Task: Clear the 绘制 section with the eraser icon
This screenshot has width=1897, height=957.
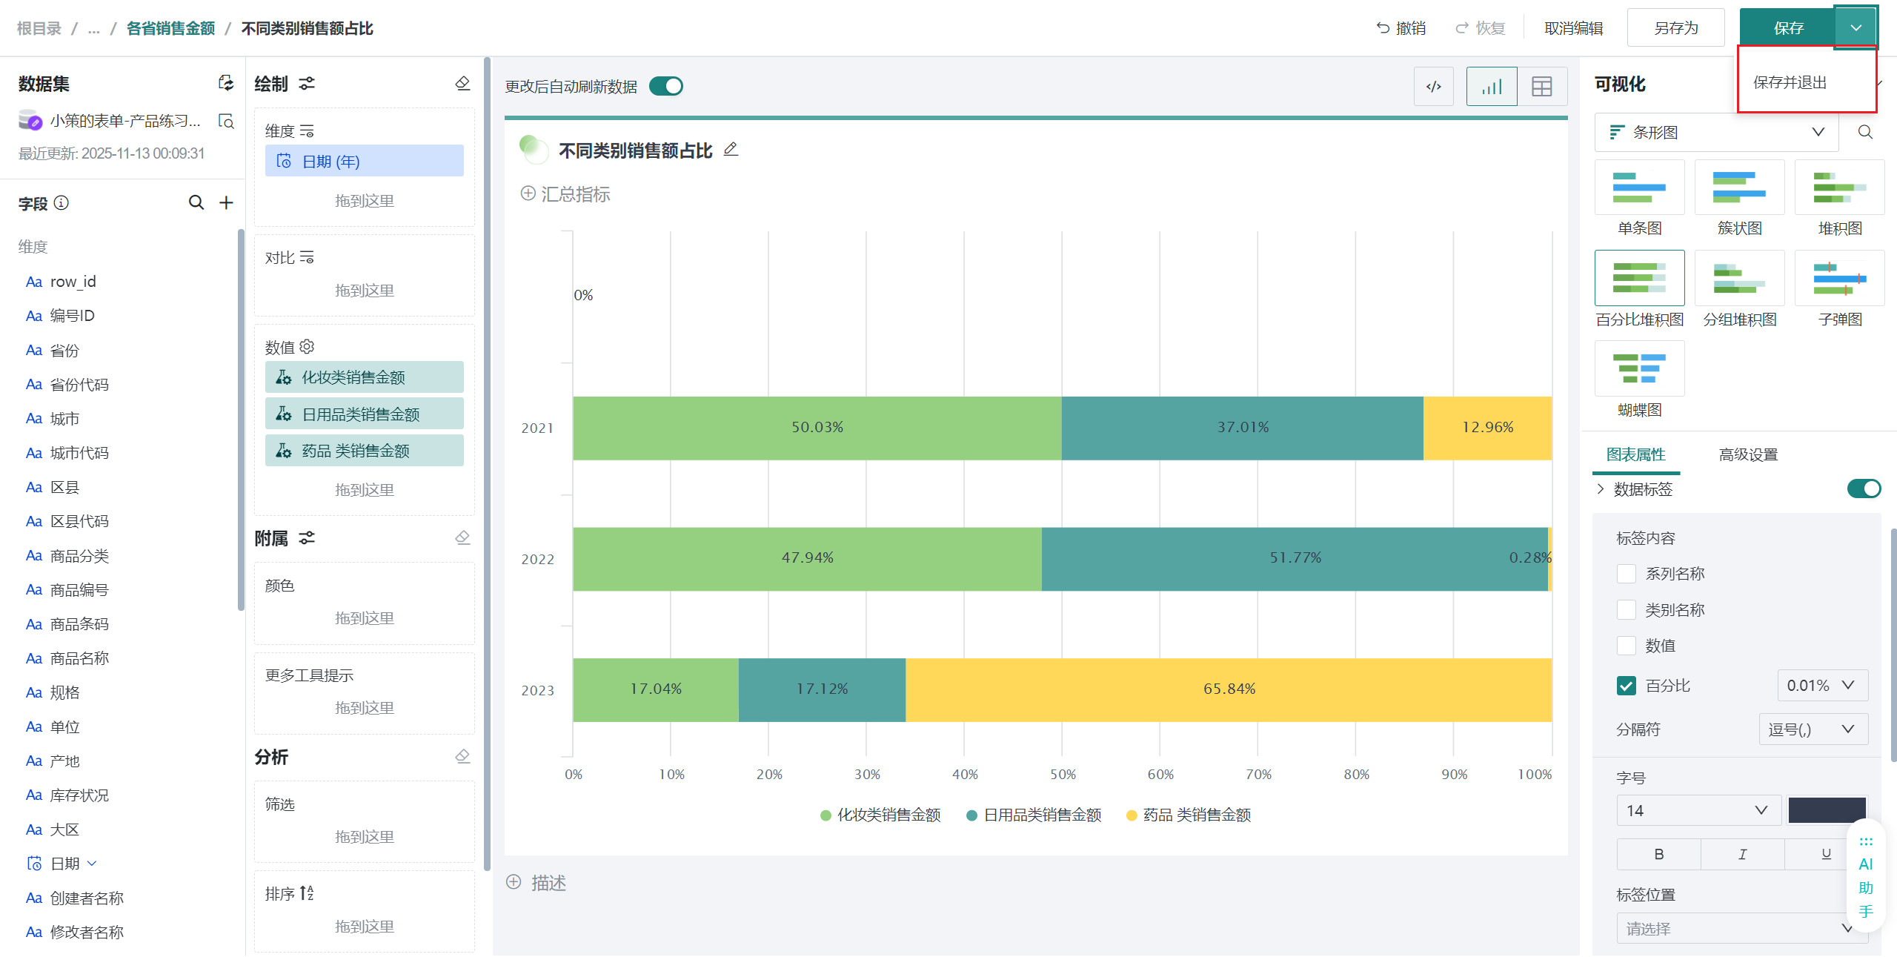Action: pyautogui.click(x=462, y=83)
